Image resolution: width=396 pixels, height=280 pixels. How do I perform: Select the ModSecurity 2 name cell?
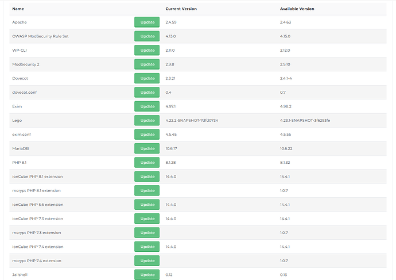(26, 64)
